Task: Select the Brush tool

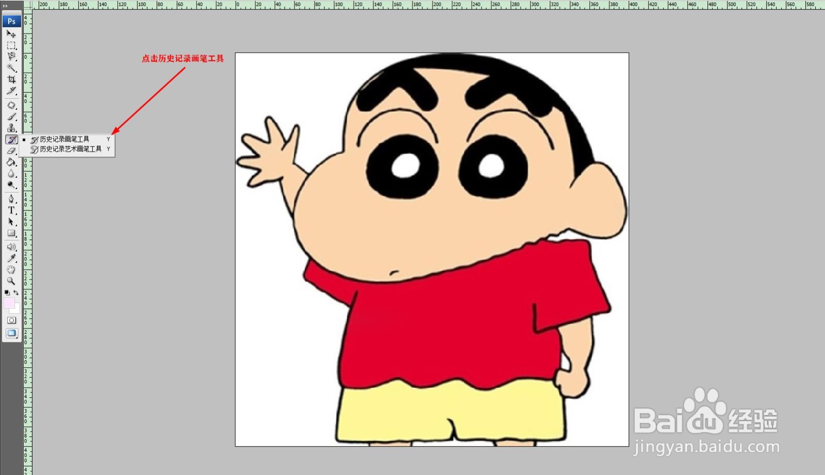Action: [11, 117]
